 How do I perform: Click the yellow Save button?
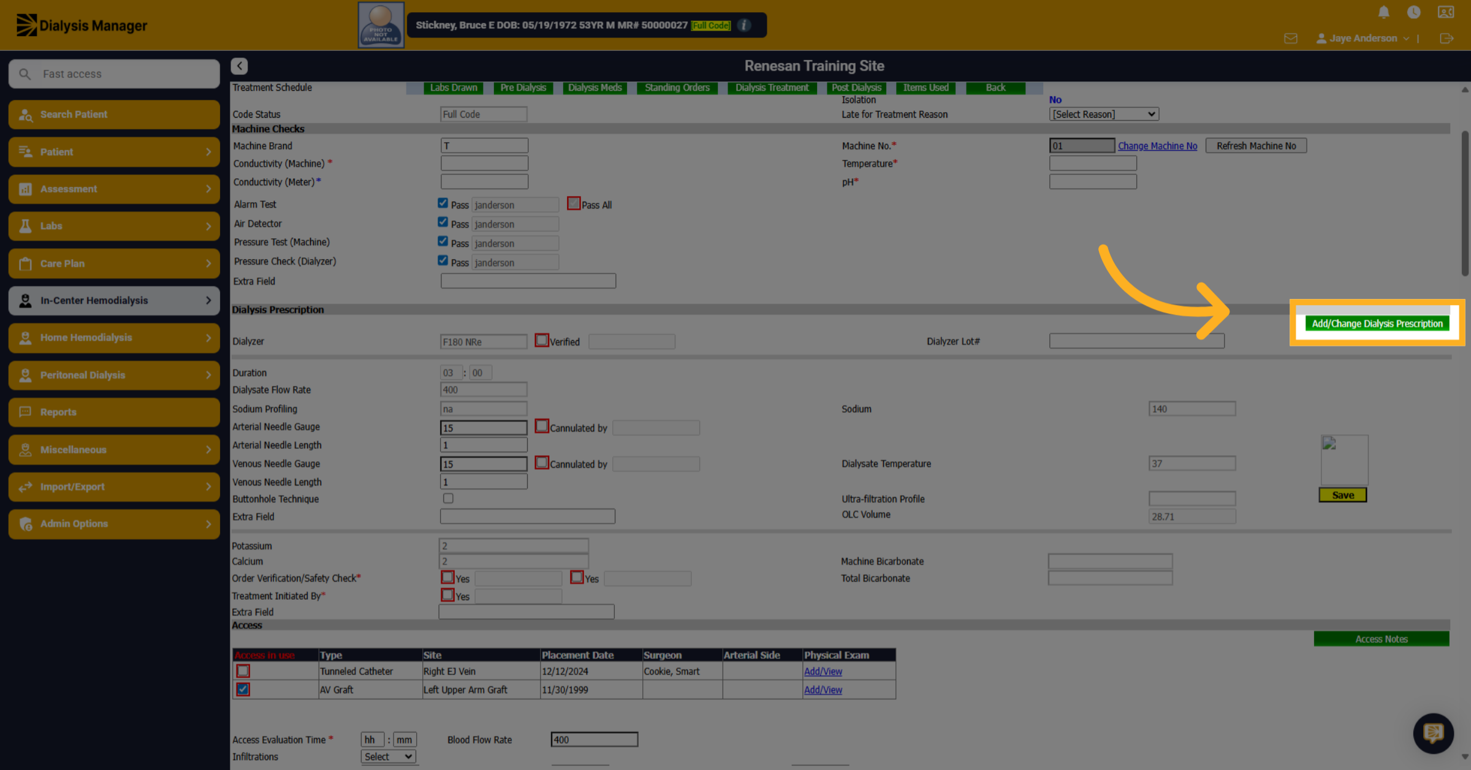(1343, 495)
